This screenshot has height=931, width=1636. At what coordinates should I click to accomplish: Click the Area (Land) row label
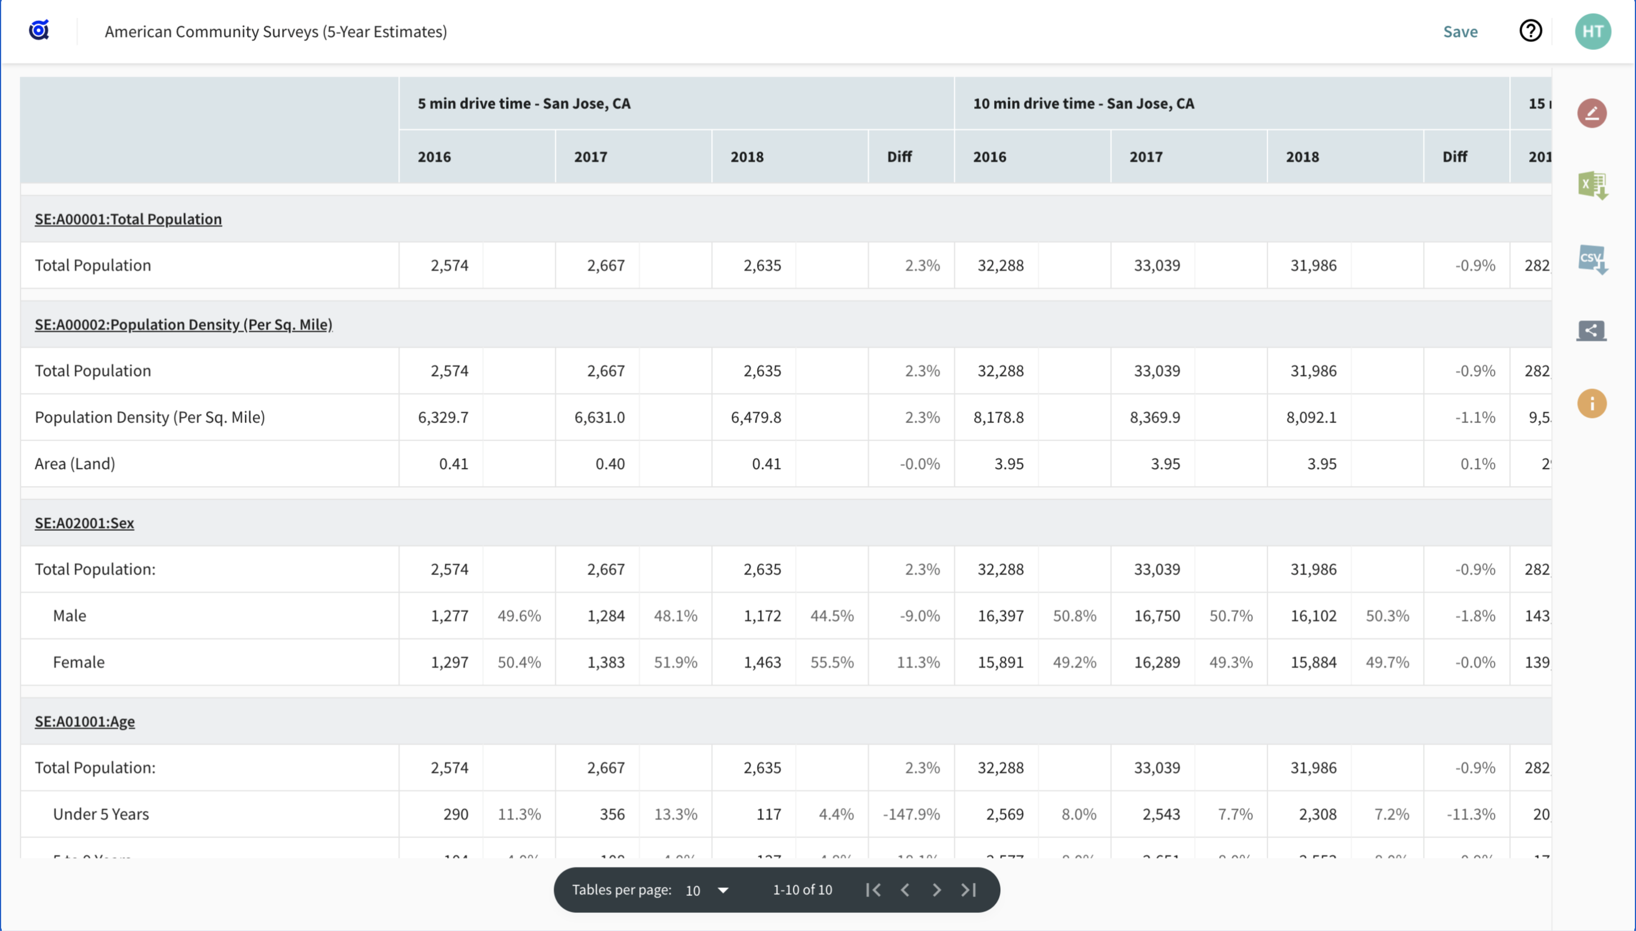pyautogui.click(x=75, y=464)
